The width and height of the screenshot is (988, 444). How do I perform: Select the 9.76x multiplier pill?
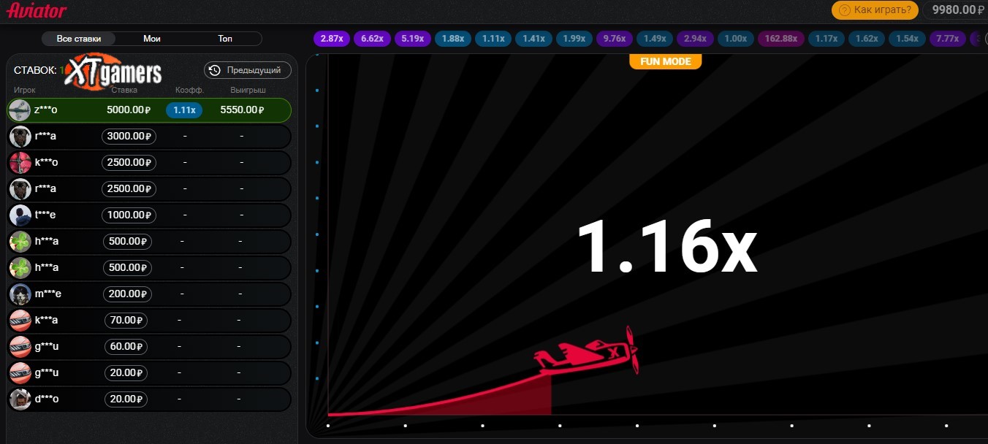pyautogui.click(x=615, y=39)
